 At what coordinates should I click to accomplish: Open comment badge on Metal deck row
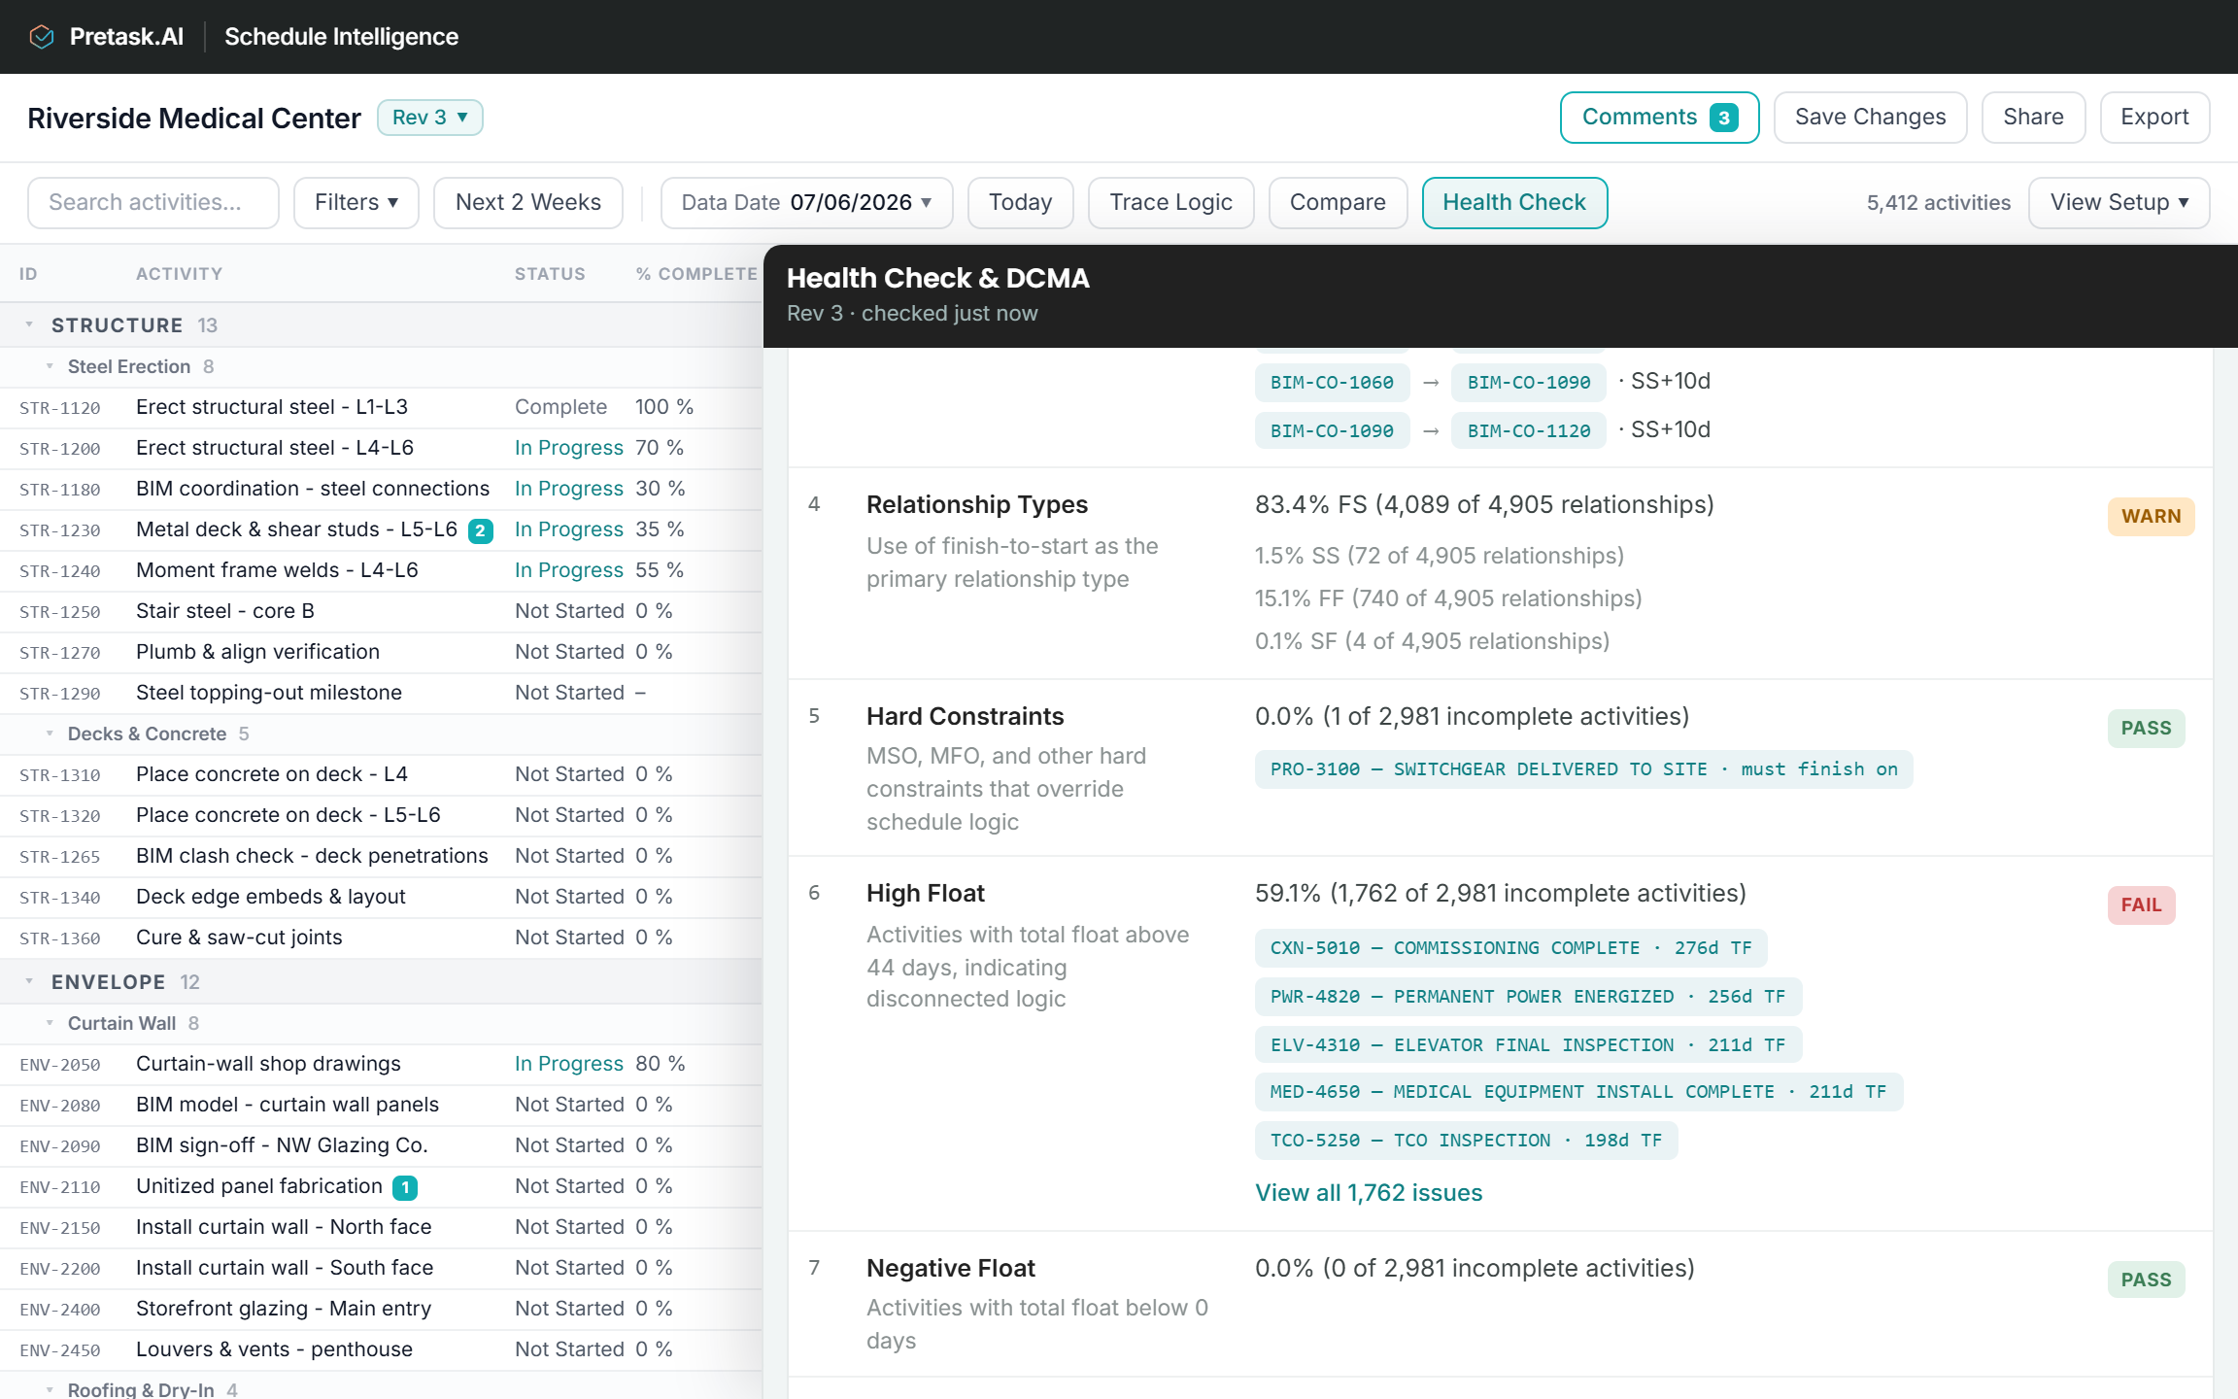480,530
